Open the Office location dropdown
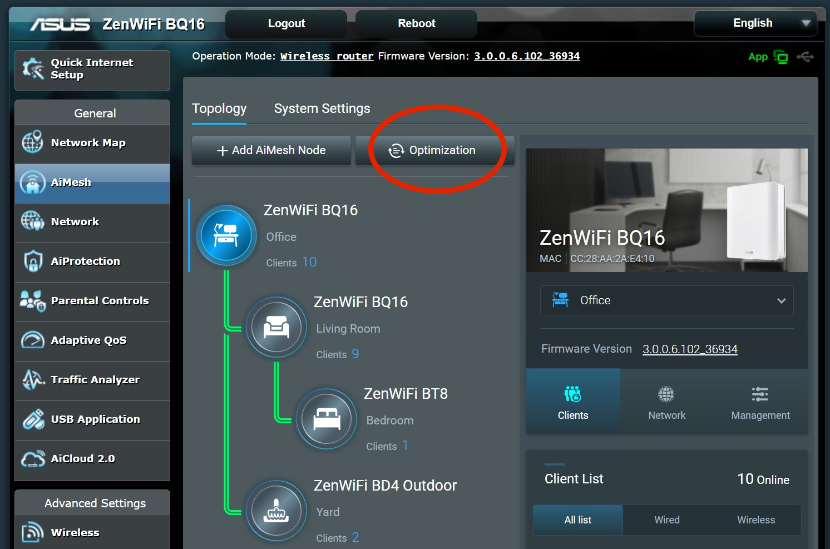This screenshot has width=830, height=549. coord(666,300)
